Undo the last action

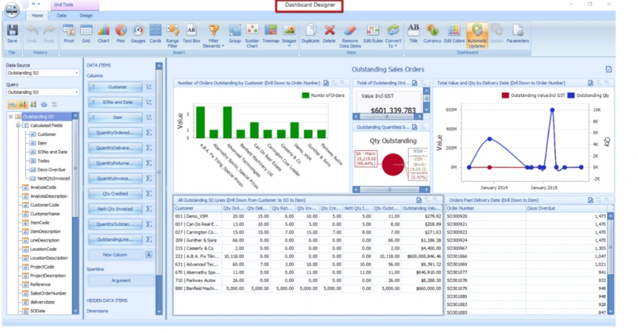[x=32, y=33]
